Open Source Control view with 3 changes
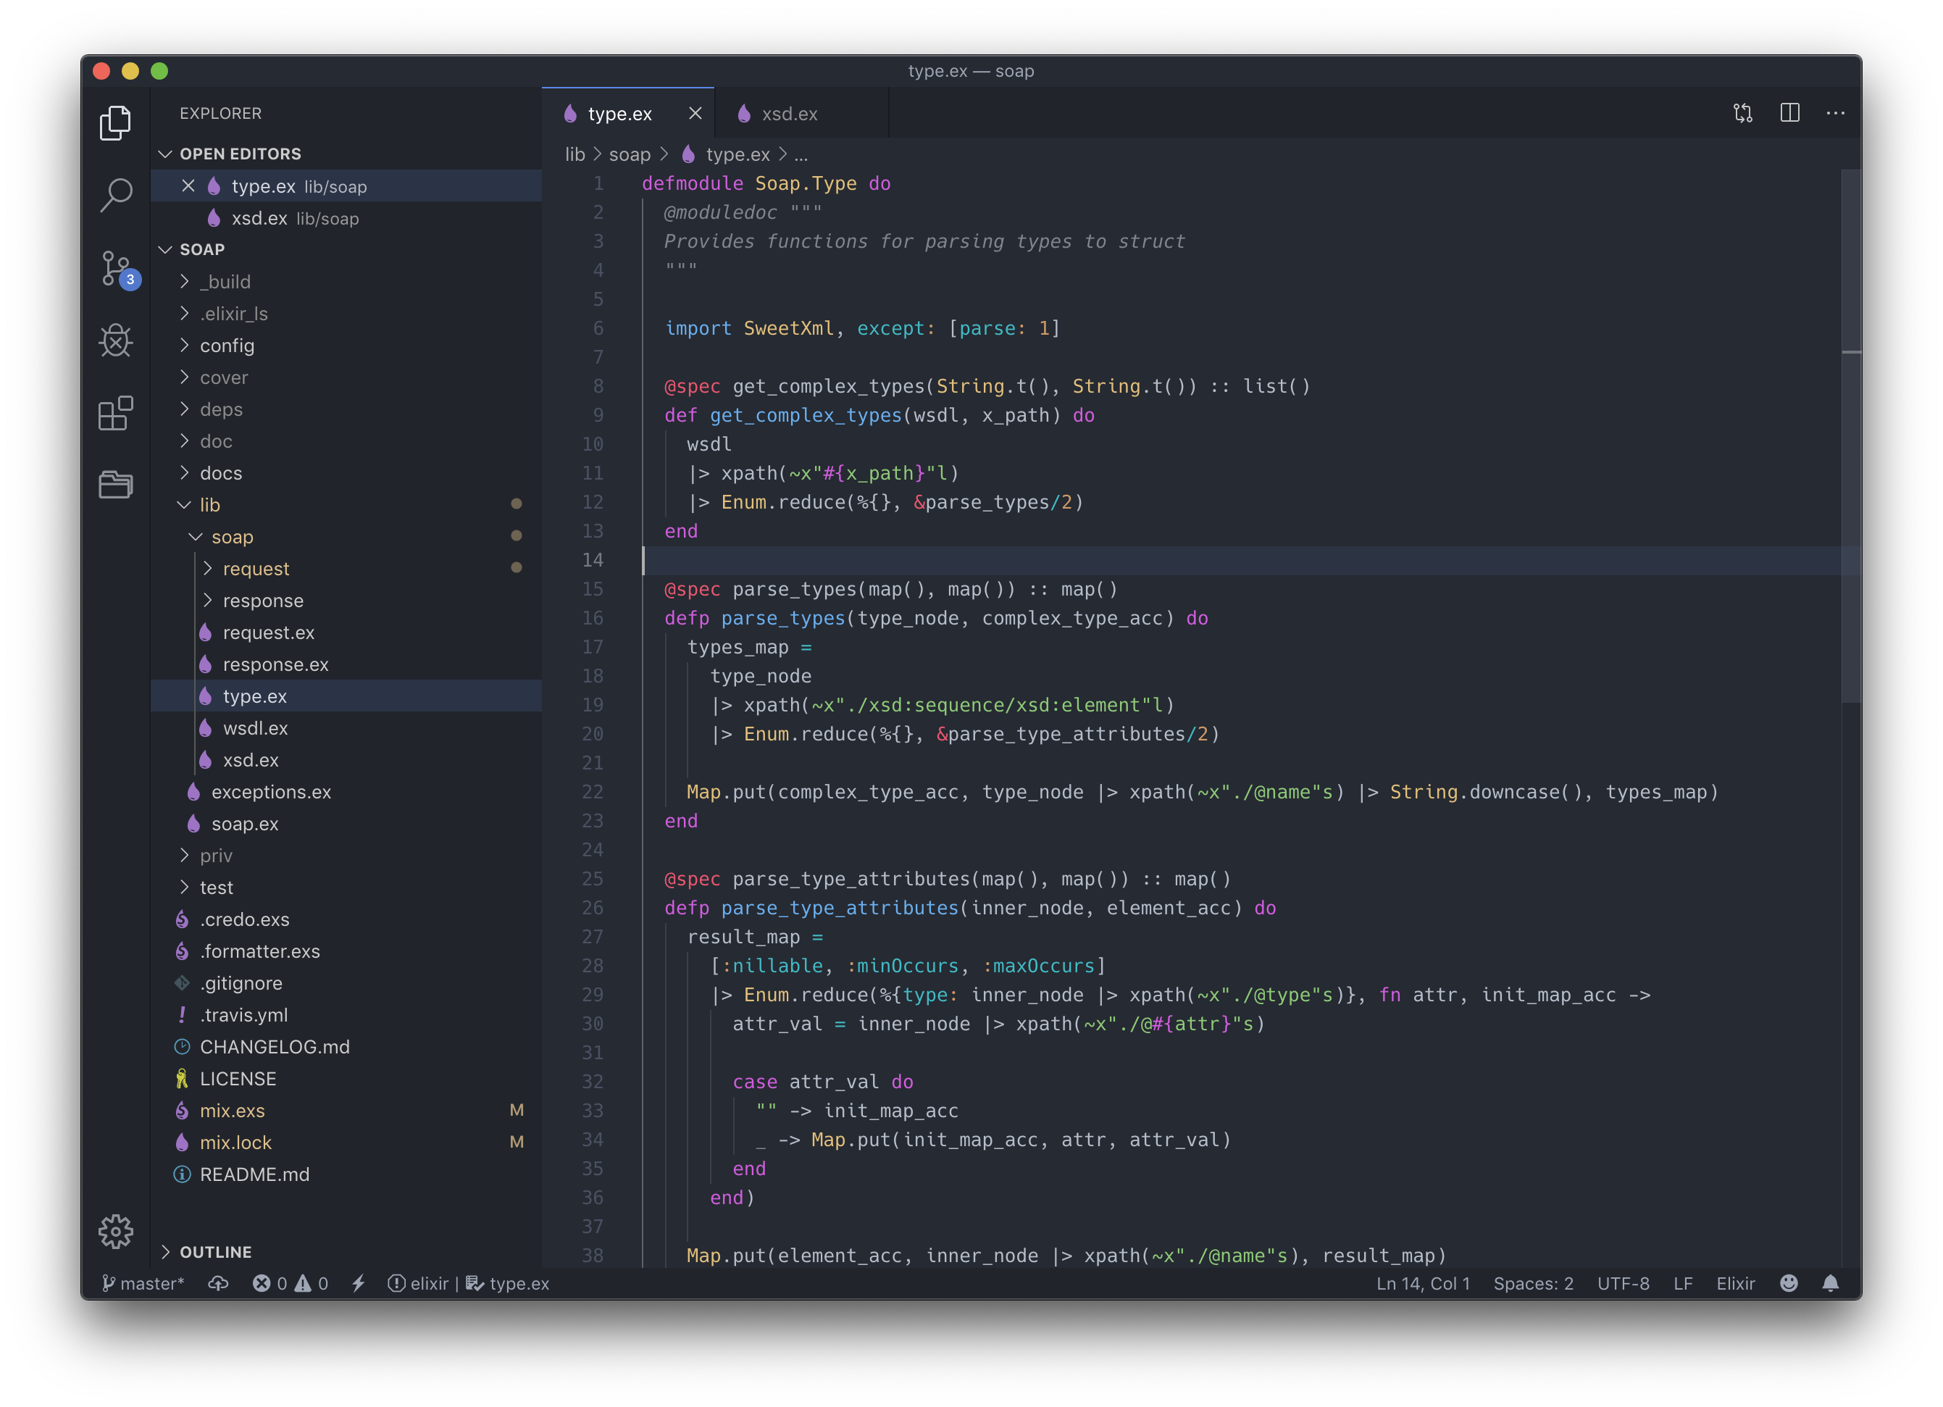The width and height of the screenshot is (1943, 1407). pyautogui.click(x=116, y=268)
